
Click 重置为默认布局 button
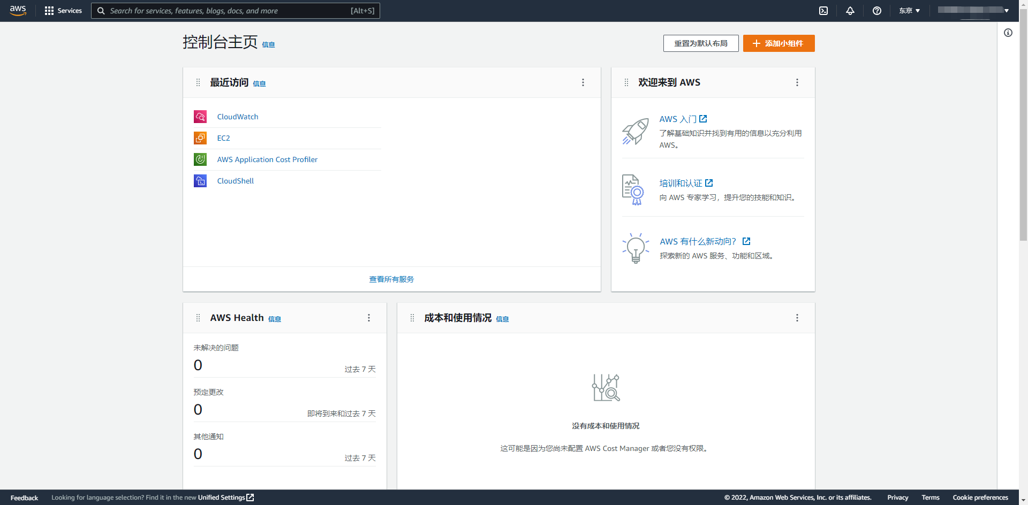701,43
